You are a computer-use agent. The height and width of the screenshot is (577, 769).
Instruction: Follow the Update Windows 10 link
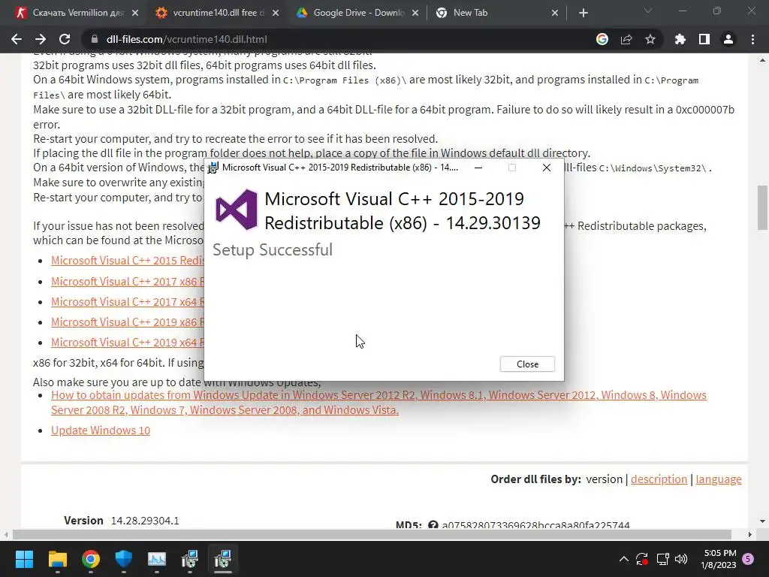[x=101, y=430]
